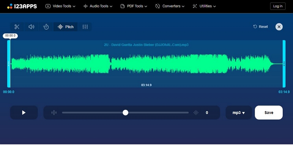Click the 123APPS logo

tap(22, 6)
